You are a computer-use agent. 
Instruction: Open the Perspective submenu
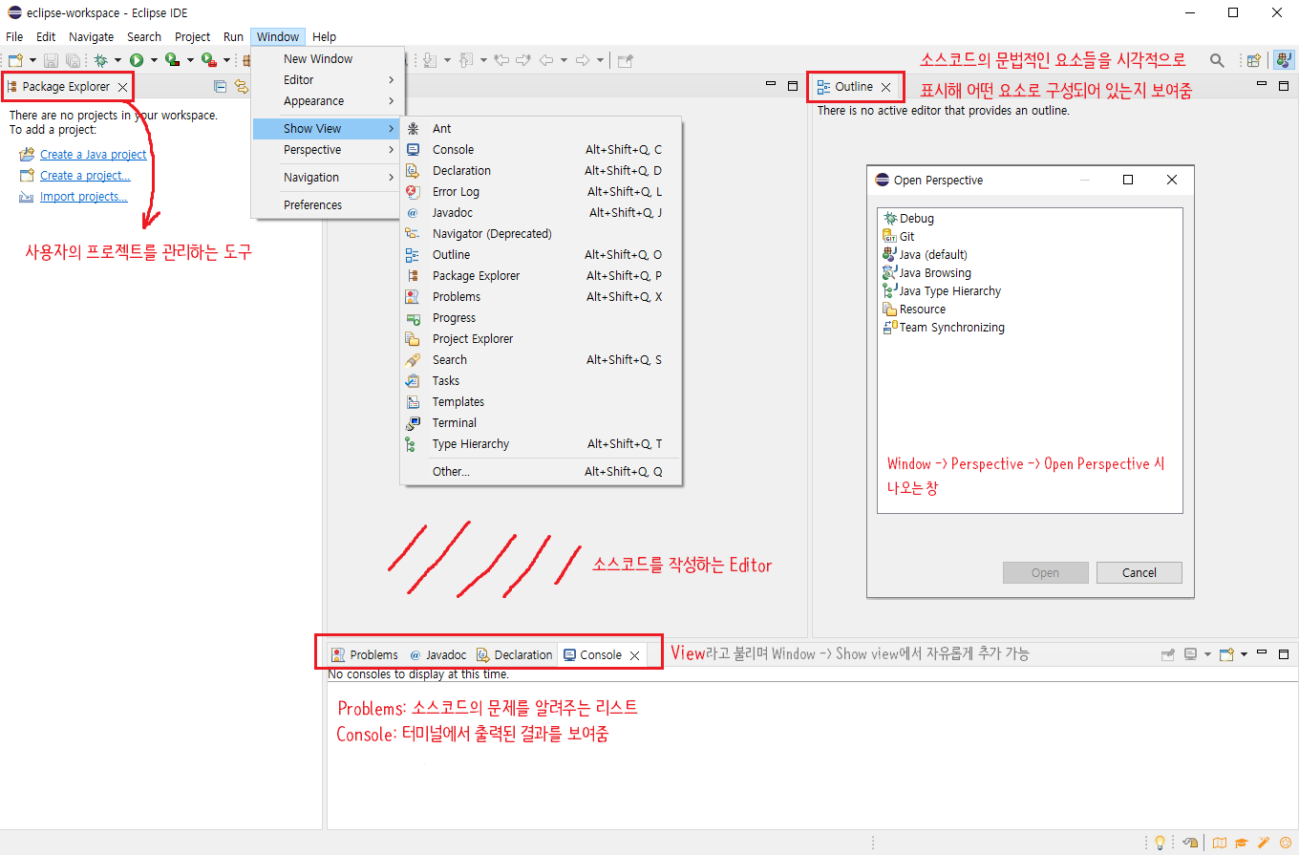[329, 150]
